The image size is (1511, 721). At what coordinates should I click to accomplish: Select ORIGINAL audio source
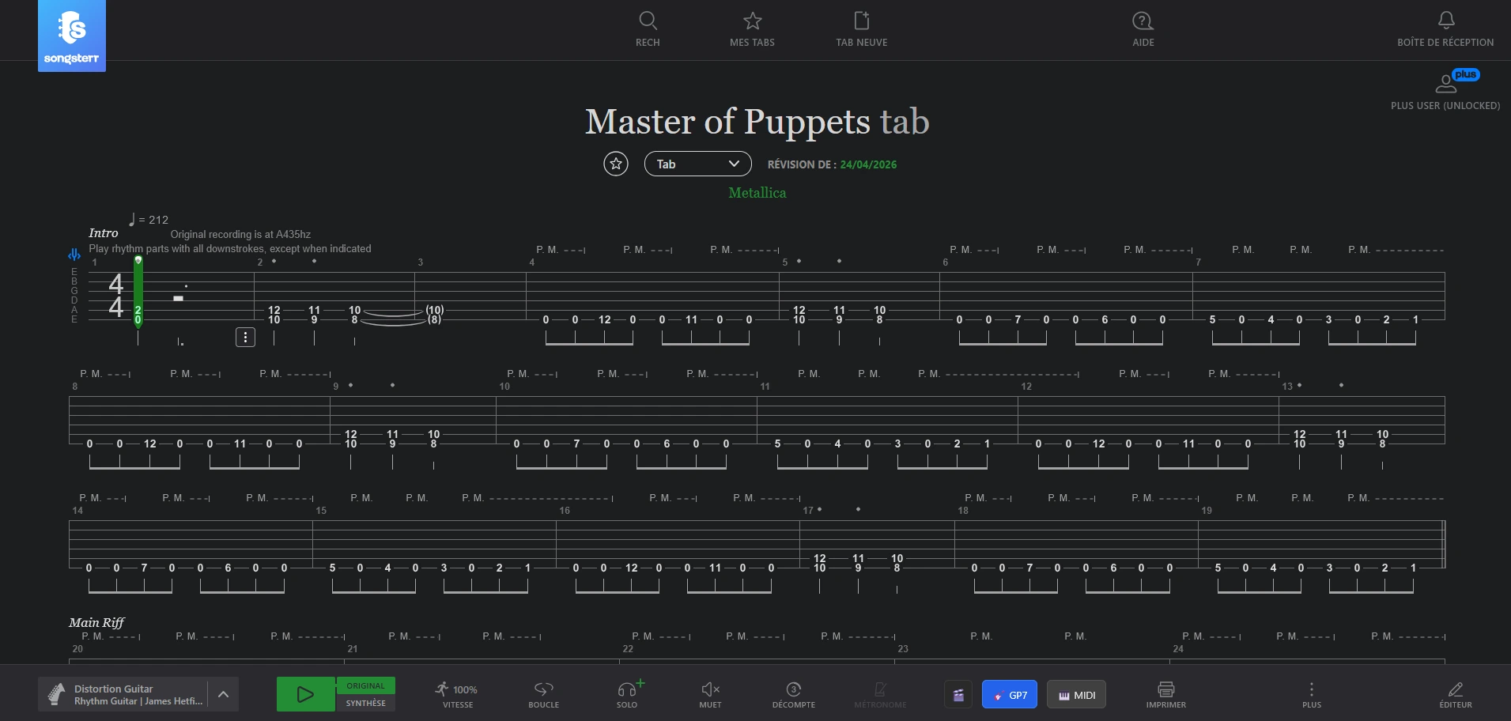[365, 685]
